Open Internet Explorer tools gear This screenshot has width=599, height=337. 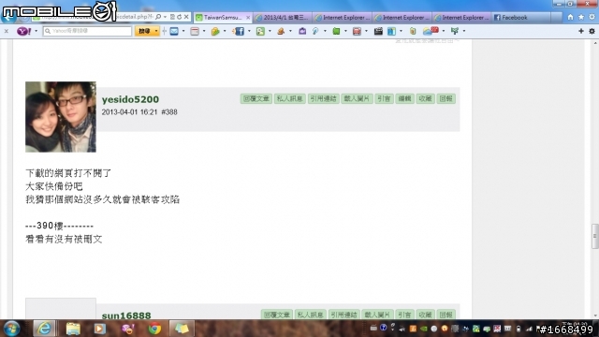click(592, 17)
